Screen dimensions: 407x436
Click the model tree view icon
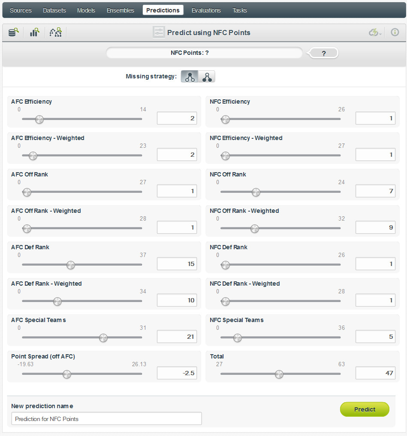coord(56,32)
